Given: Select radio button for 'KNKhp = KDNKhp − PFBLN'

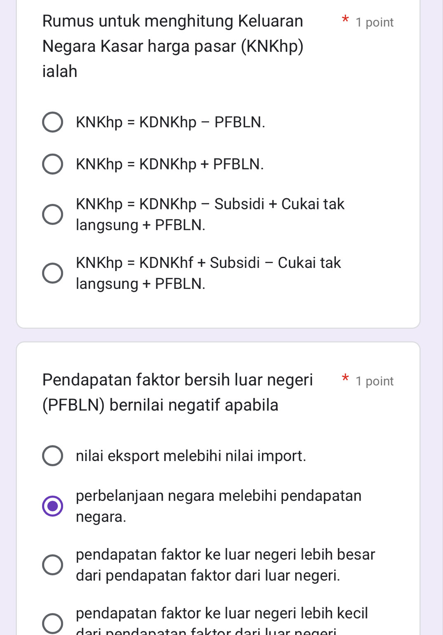Looking at the screenshot, I should point(53,122).
